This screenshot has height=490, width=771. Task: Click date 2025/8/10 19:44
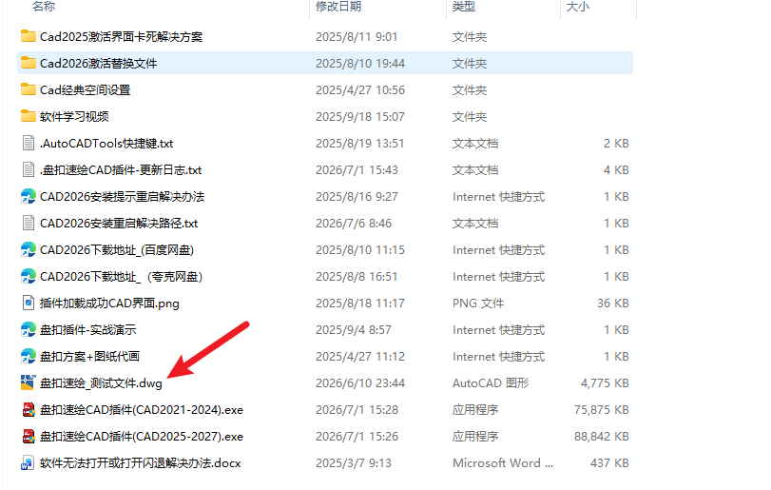tap(360, 64)
